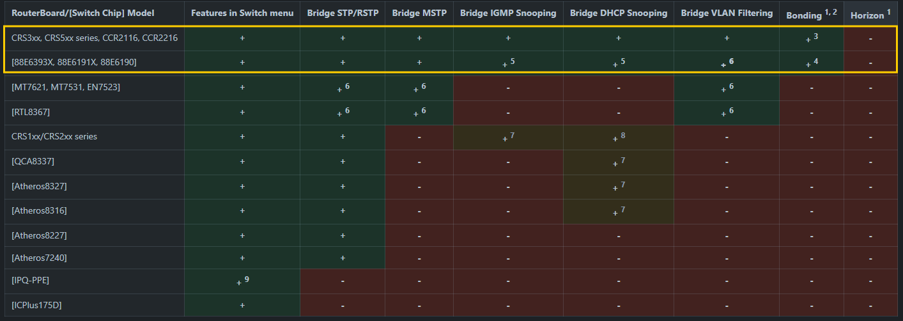The height and width of the screenshot is (321, 903).
Task: Click footnote 1 beside the Horizon header
Action: click(888, 12)
